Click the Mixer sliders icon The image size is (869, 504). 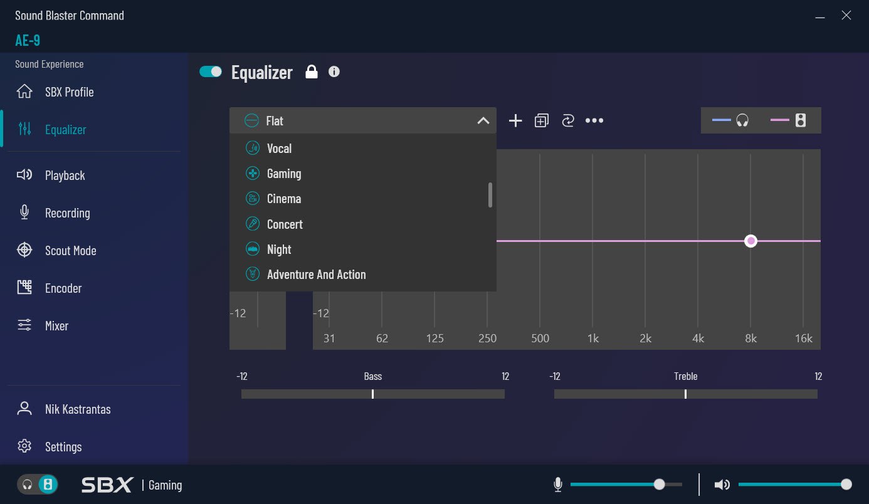[x=24, y=325]
